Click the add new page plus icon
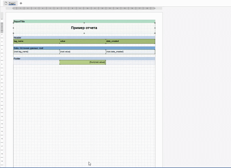 [21, 3]
